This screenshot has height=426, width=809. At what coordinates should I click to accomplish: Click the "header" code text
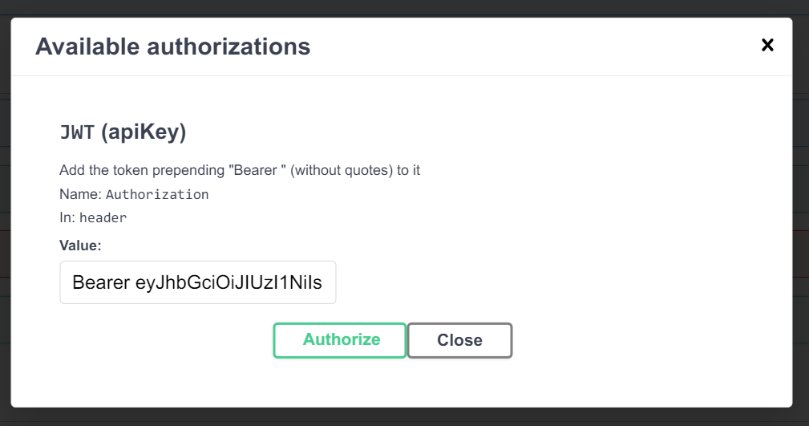coord(103,217)
